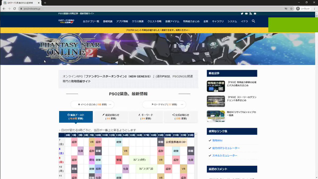Open the 金策 menu item

206,21
